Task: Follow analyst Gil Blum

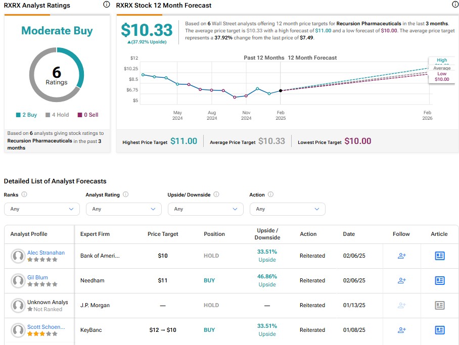Action: (401, 280)
